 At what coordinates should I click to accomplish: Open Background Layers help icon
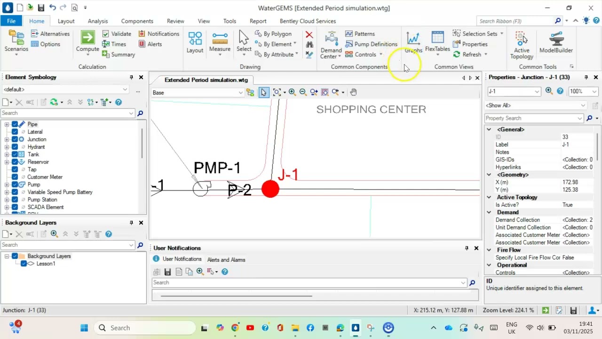(109, 234)
